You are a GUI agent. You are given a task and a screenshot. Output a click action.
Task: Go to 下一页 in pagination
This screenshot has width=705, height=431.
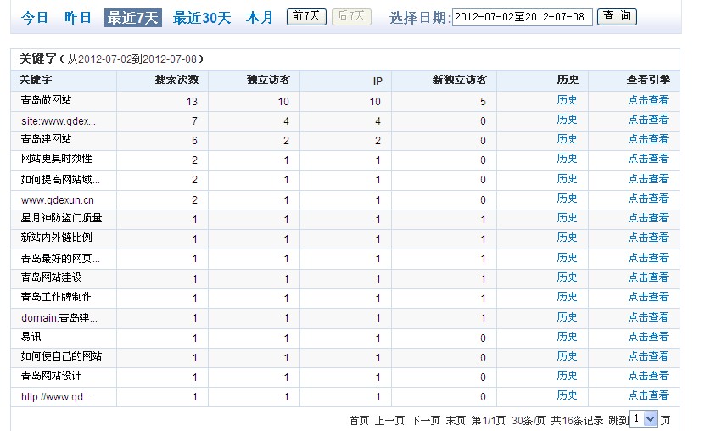click(425, 421)
